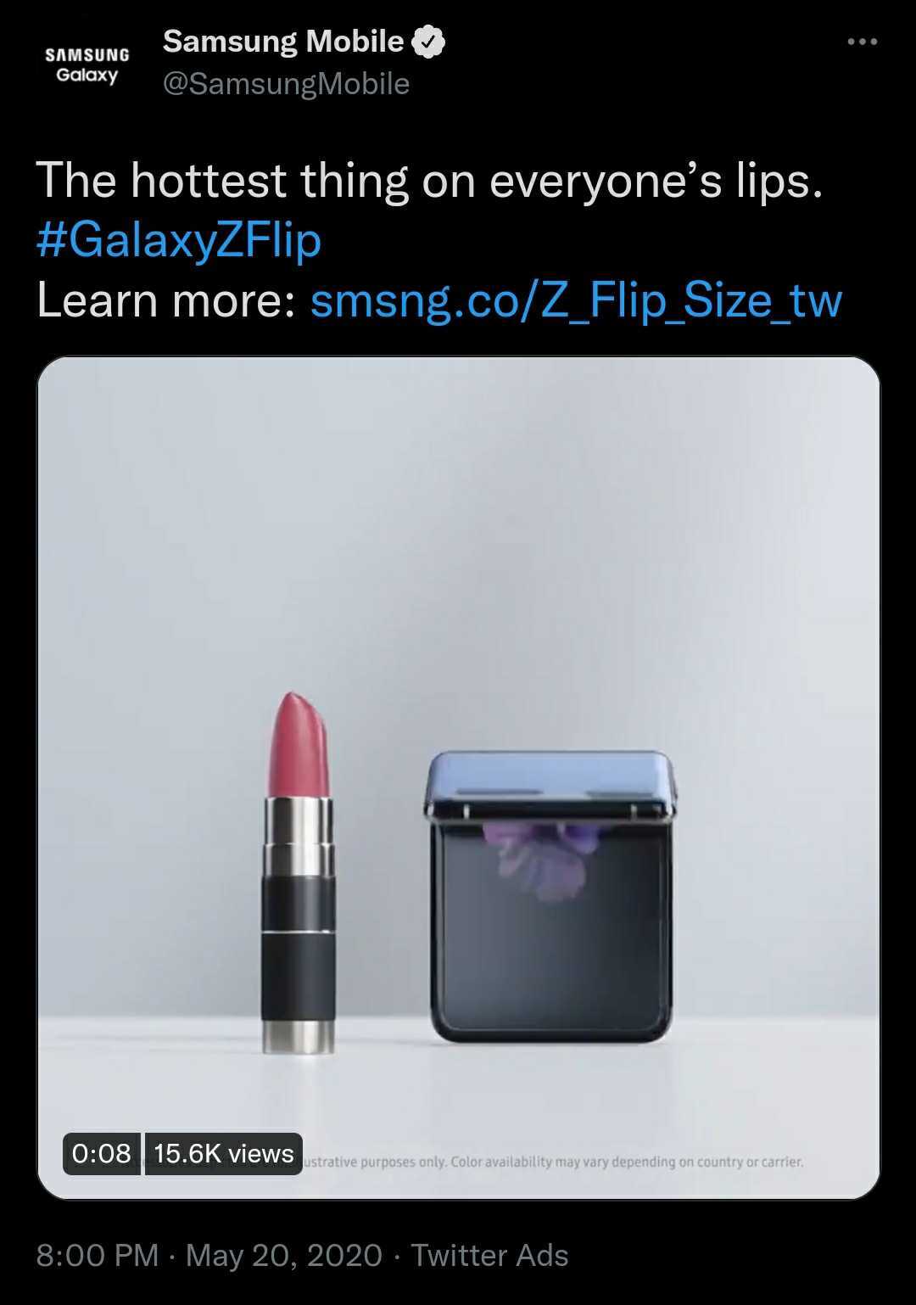Click the SAMSUNG wordmark in the avatar
The height and width of the screenshot is (1305, 916).
coord(87,55)
